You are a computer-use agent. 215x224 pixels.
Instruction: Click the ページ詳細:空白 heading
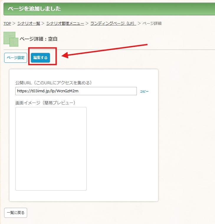38,39
